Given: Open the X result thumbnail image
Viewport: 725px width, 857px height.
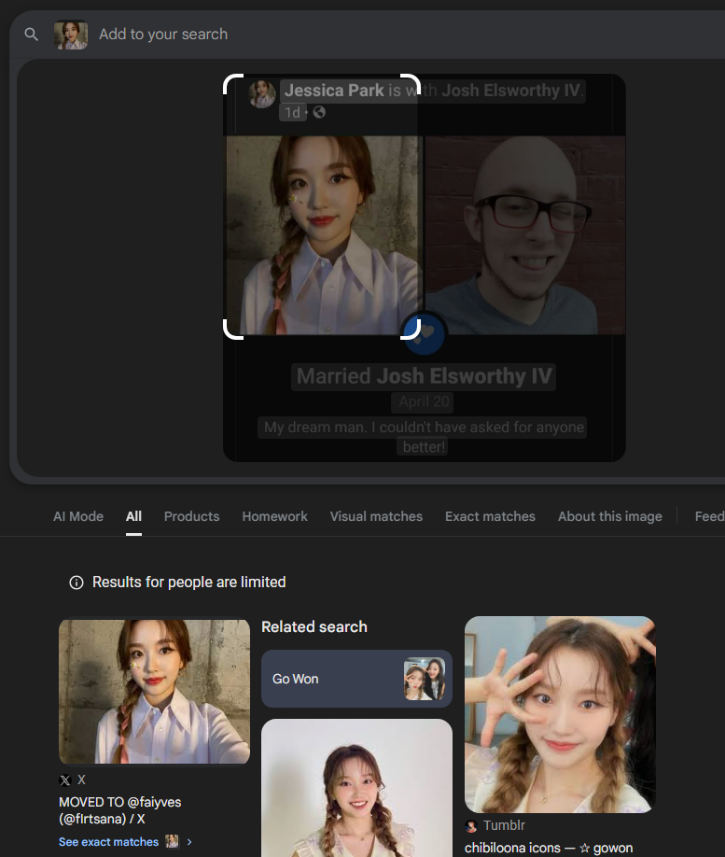Looking at the screenshot, I should tap(155, 692).
